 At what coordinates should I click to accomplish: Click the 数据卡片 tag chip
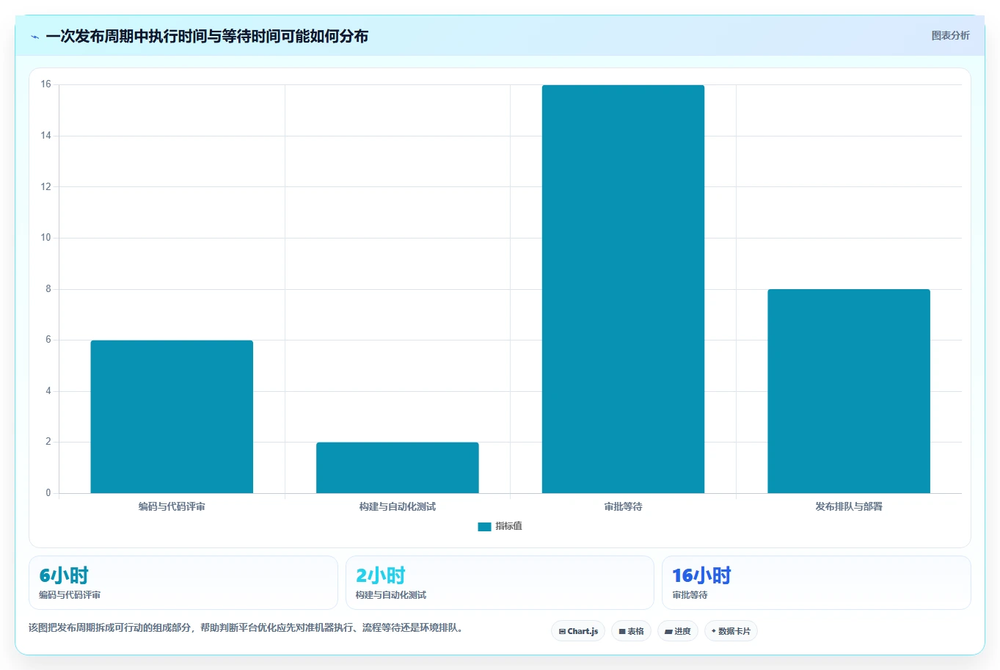coord(731,631)
